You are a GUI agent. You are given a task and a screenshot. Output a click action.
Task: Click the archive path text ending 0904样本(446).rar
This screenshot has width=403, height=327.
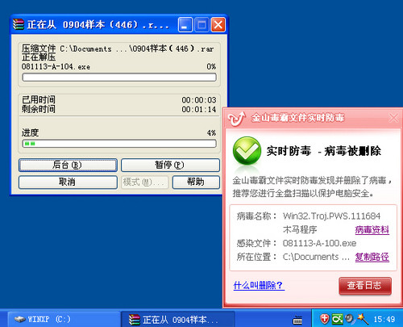(x=137, y=48)
